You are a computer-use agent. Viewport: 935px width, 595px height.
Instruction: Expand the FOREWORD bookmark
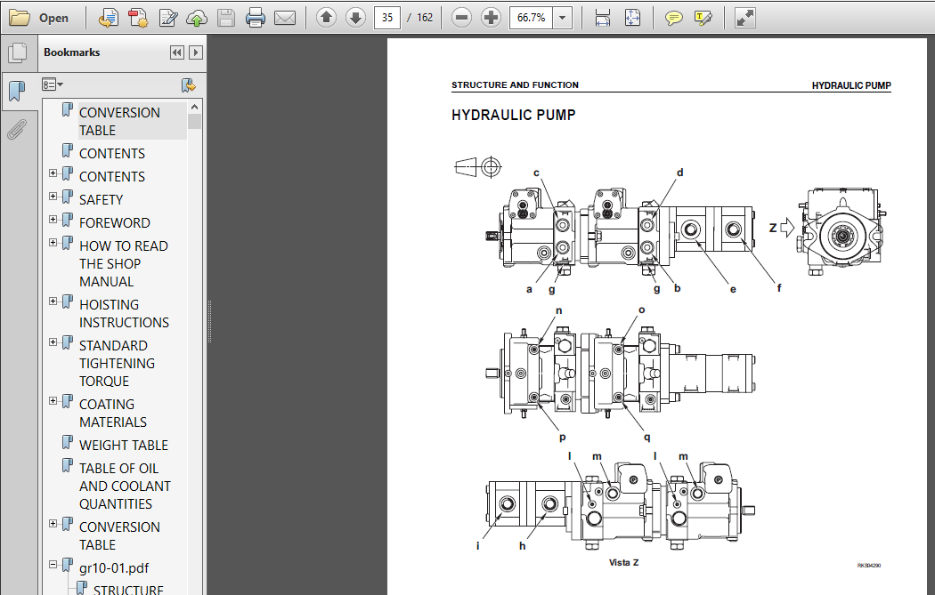tap(53, 220)
